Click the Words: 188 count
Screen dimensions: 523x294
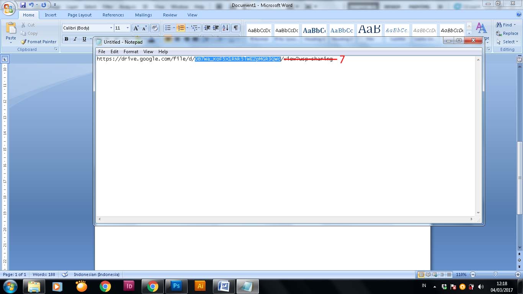click(44, 274)
